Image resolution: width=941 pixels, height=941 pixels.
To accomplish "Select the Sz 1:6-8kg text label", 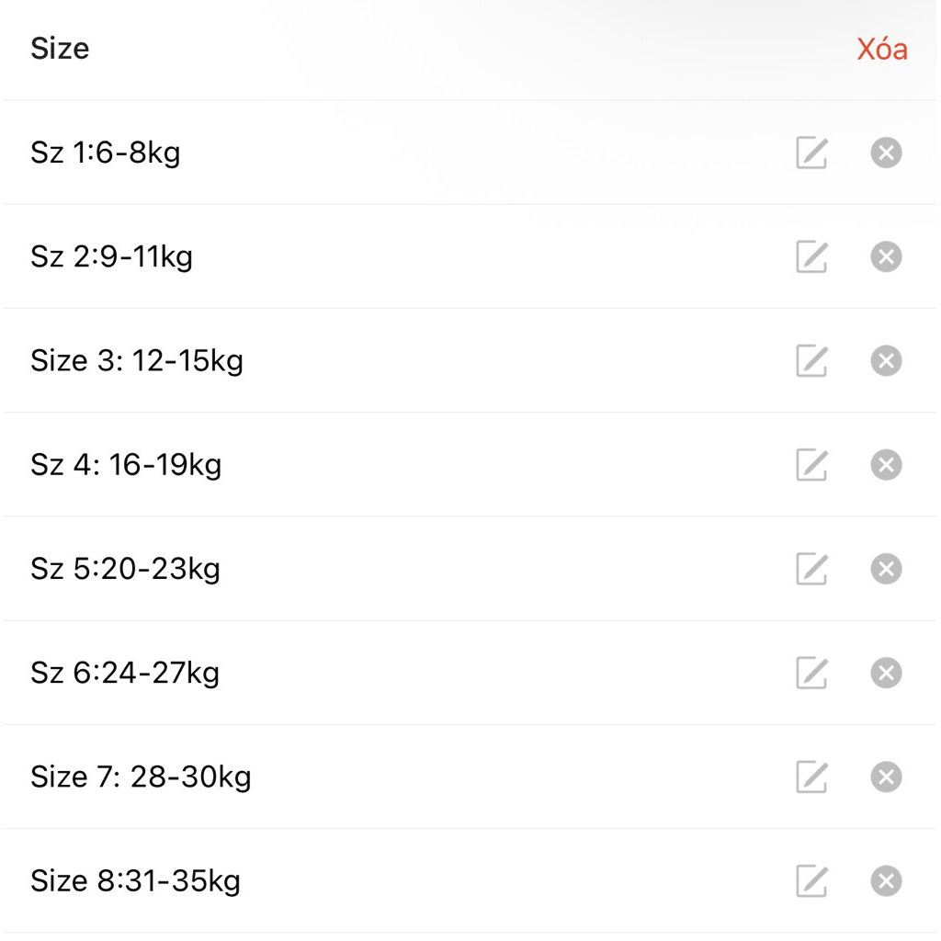I will (x=106, y=153).
